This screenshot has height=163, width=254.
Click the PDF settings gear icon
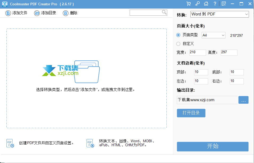click(x=10, y=143)
